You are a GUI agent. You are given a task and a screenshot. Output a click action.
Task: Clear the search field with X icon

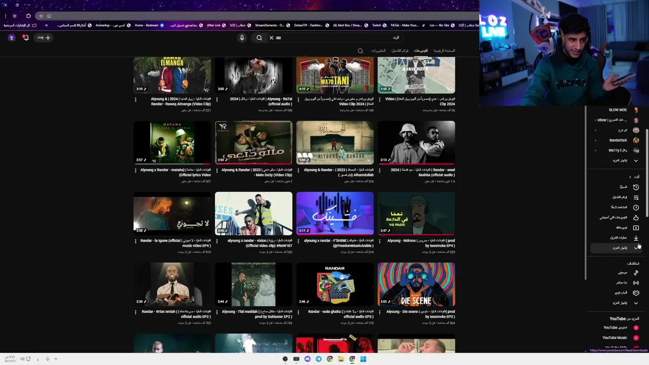coord(271,38)
